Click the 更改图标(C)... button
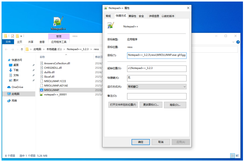 151,105
